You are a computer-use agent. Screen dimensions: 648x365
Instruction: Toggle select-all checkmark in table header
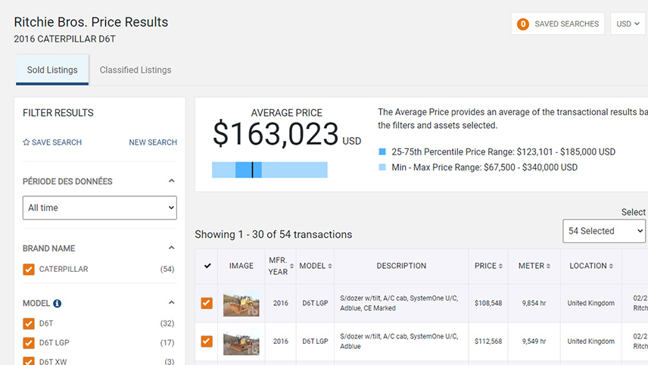tap(207, 266)
